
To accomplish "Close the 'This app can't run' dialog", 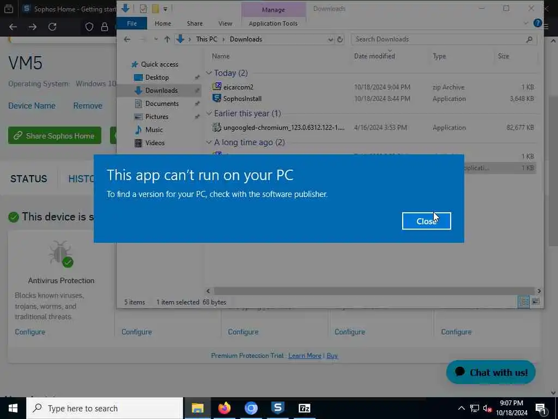I will [x=426, y=221].
